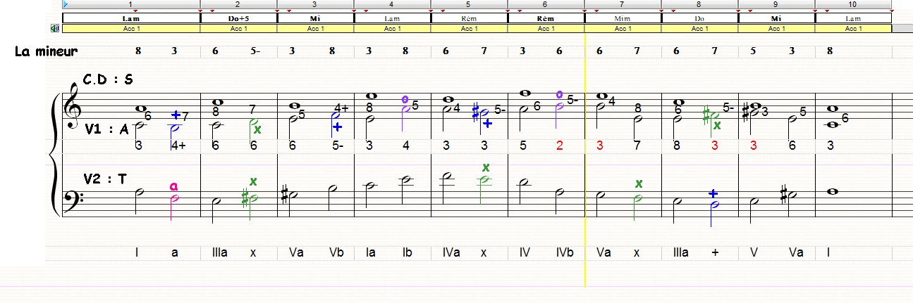
Task: Click the Lam chord cell in measure 4
Action: [x=392, y=18]
